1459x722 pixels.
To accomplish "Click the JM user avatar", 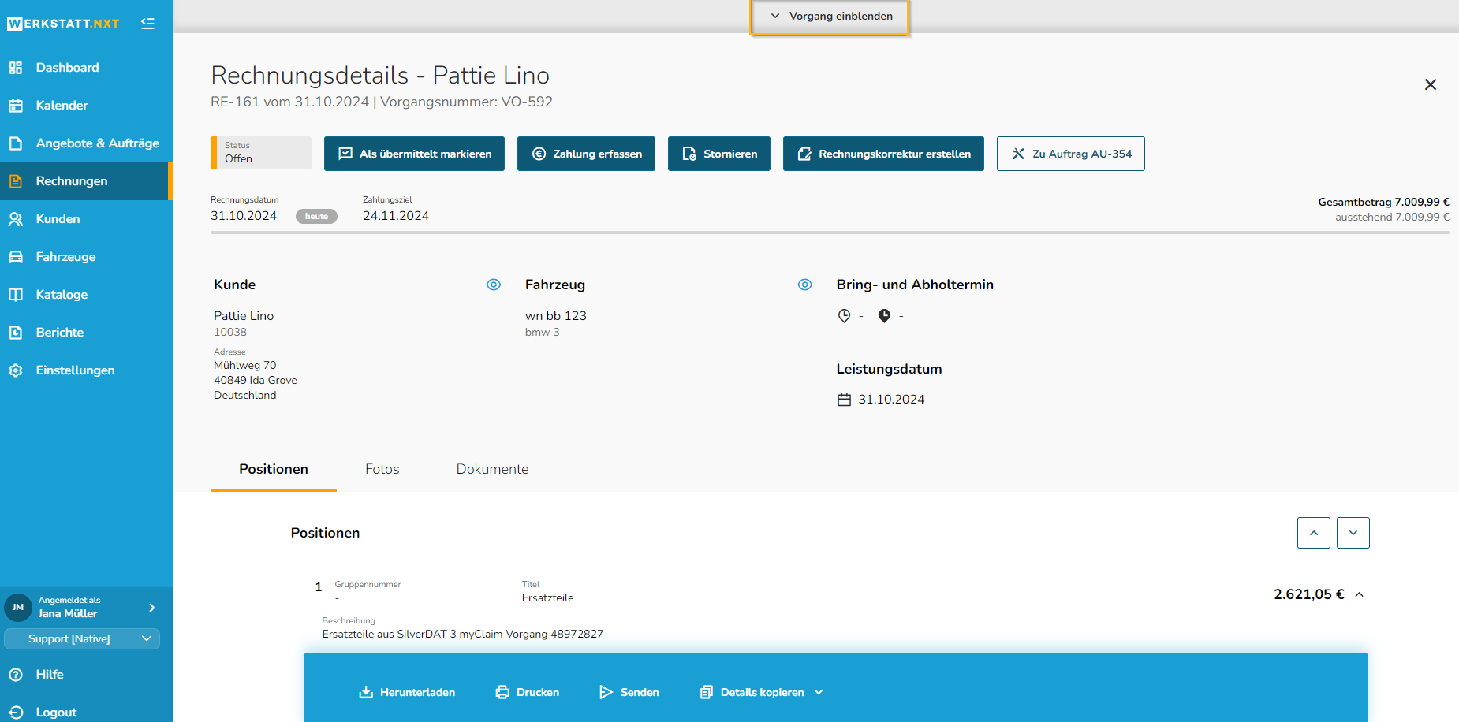I will (x=18, y=608).
